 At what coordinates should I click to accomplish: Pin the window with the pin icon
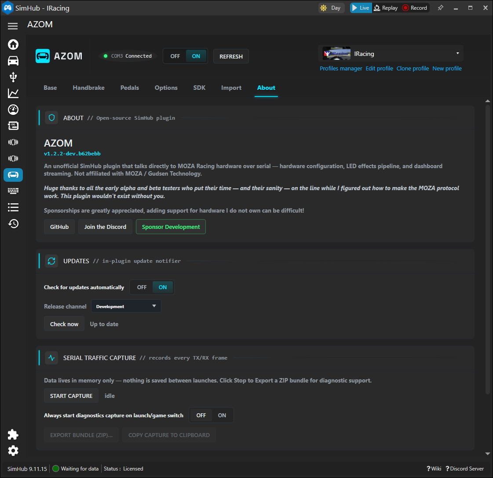pos(440,8)
